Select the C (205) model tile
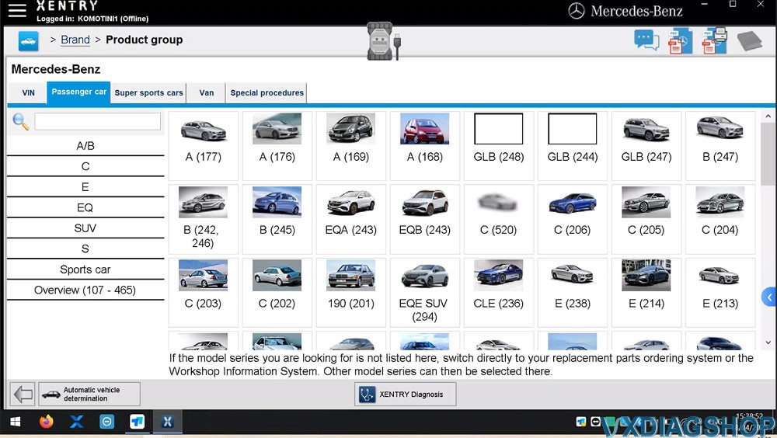 [x=646, y=219]
